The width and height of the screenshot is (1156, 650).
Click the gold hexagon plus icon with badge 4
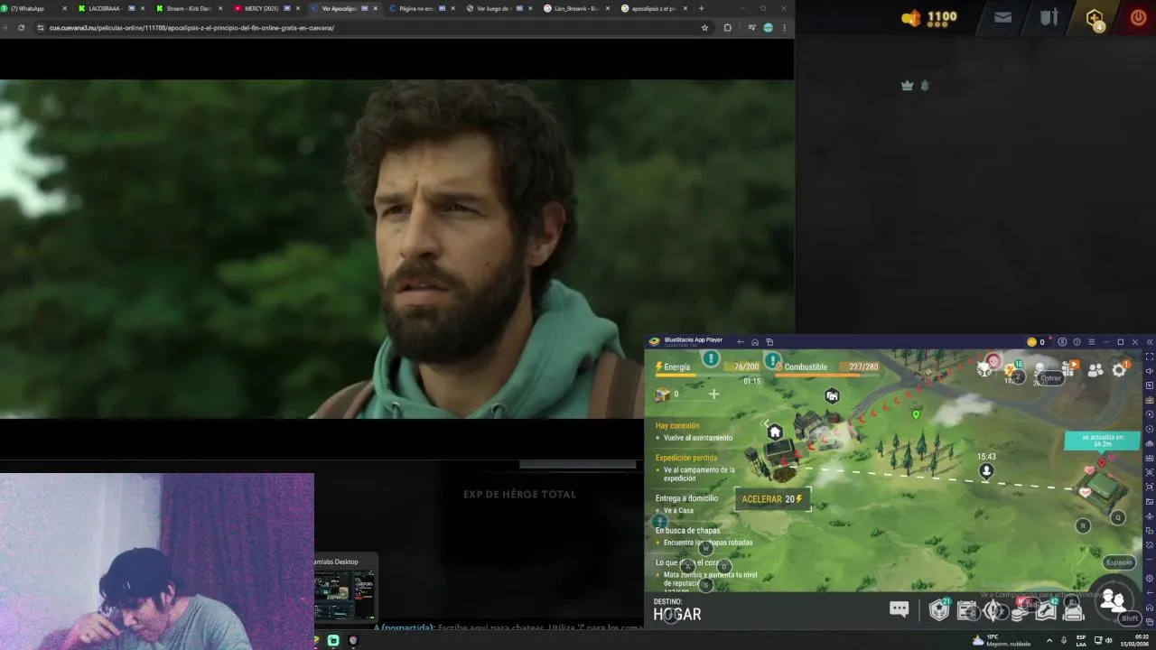click(x=1095, y=19)
